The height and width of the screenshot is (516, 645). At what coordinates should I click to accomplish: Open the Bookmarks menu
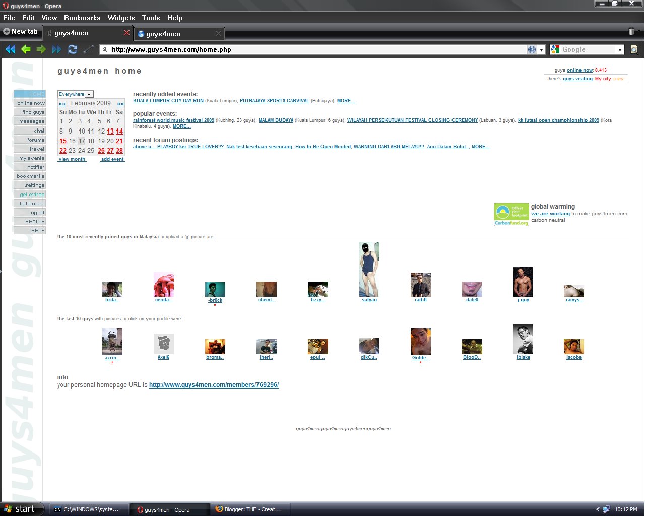pos(82,18)
